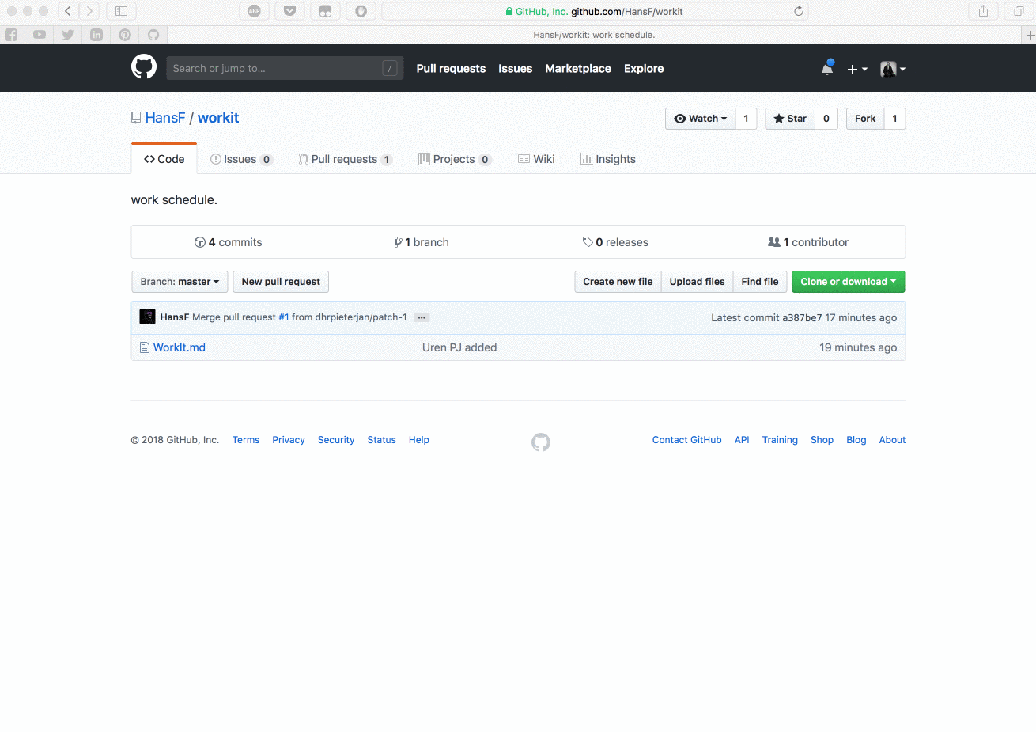Open Contact GitHub footer link

click(687, 440)
